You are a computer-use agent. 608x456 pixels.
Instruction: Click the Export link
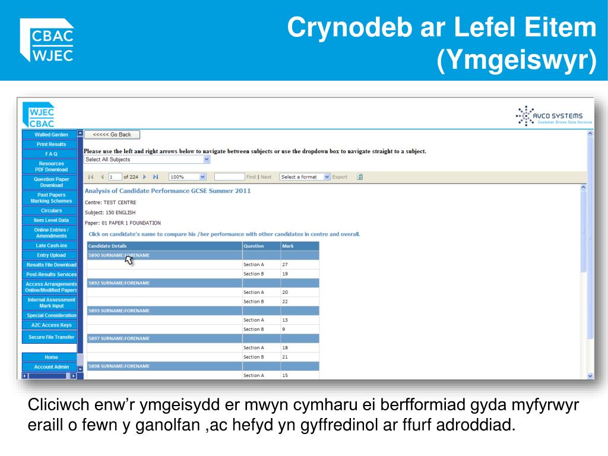click(340, 177)
